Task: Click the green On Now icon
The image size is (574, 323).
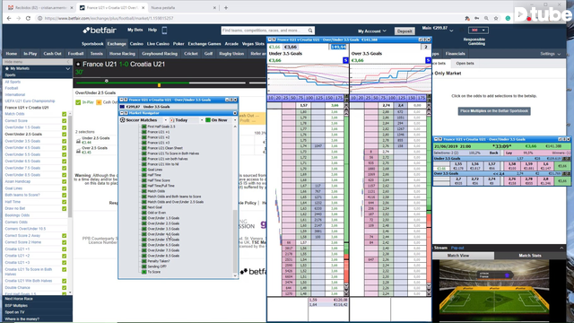Action: [208, 120]
